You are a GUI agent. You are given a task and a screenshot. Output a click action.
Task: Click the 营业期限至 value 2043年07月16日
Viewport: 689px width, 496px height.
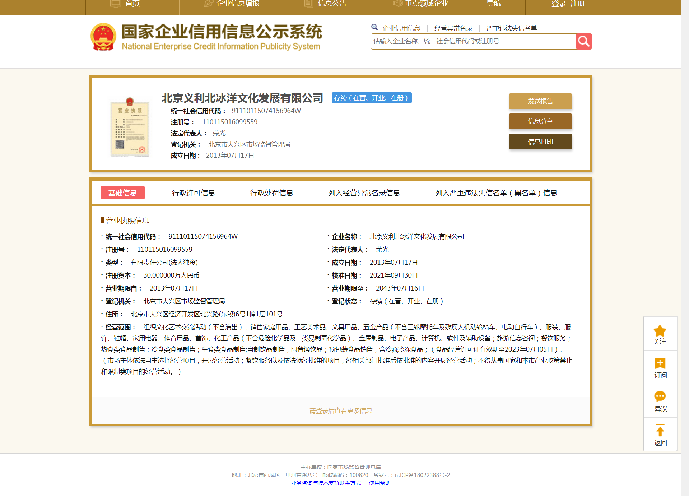[400, 288]
